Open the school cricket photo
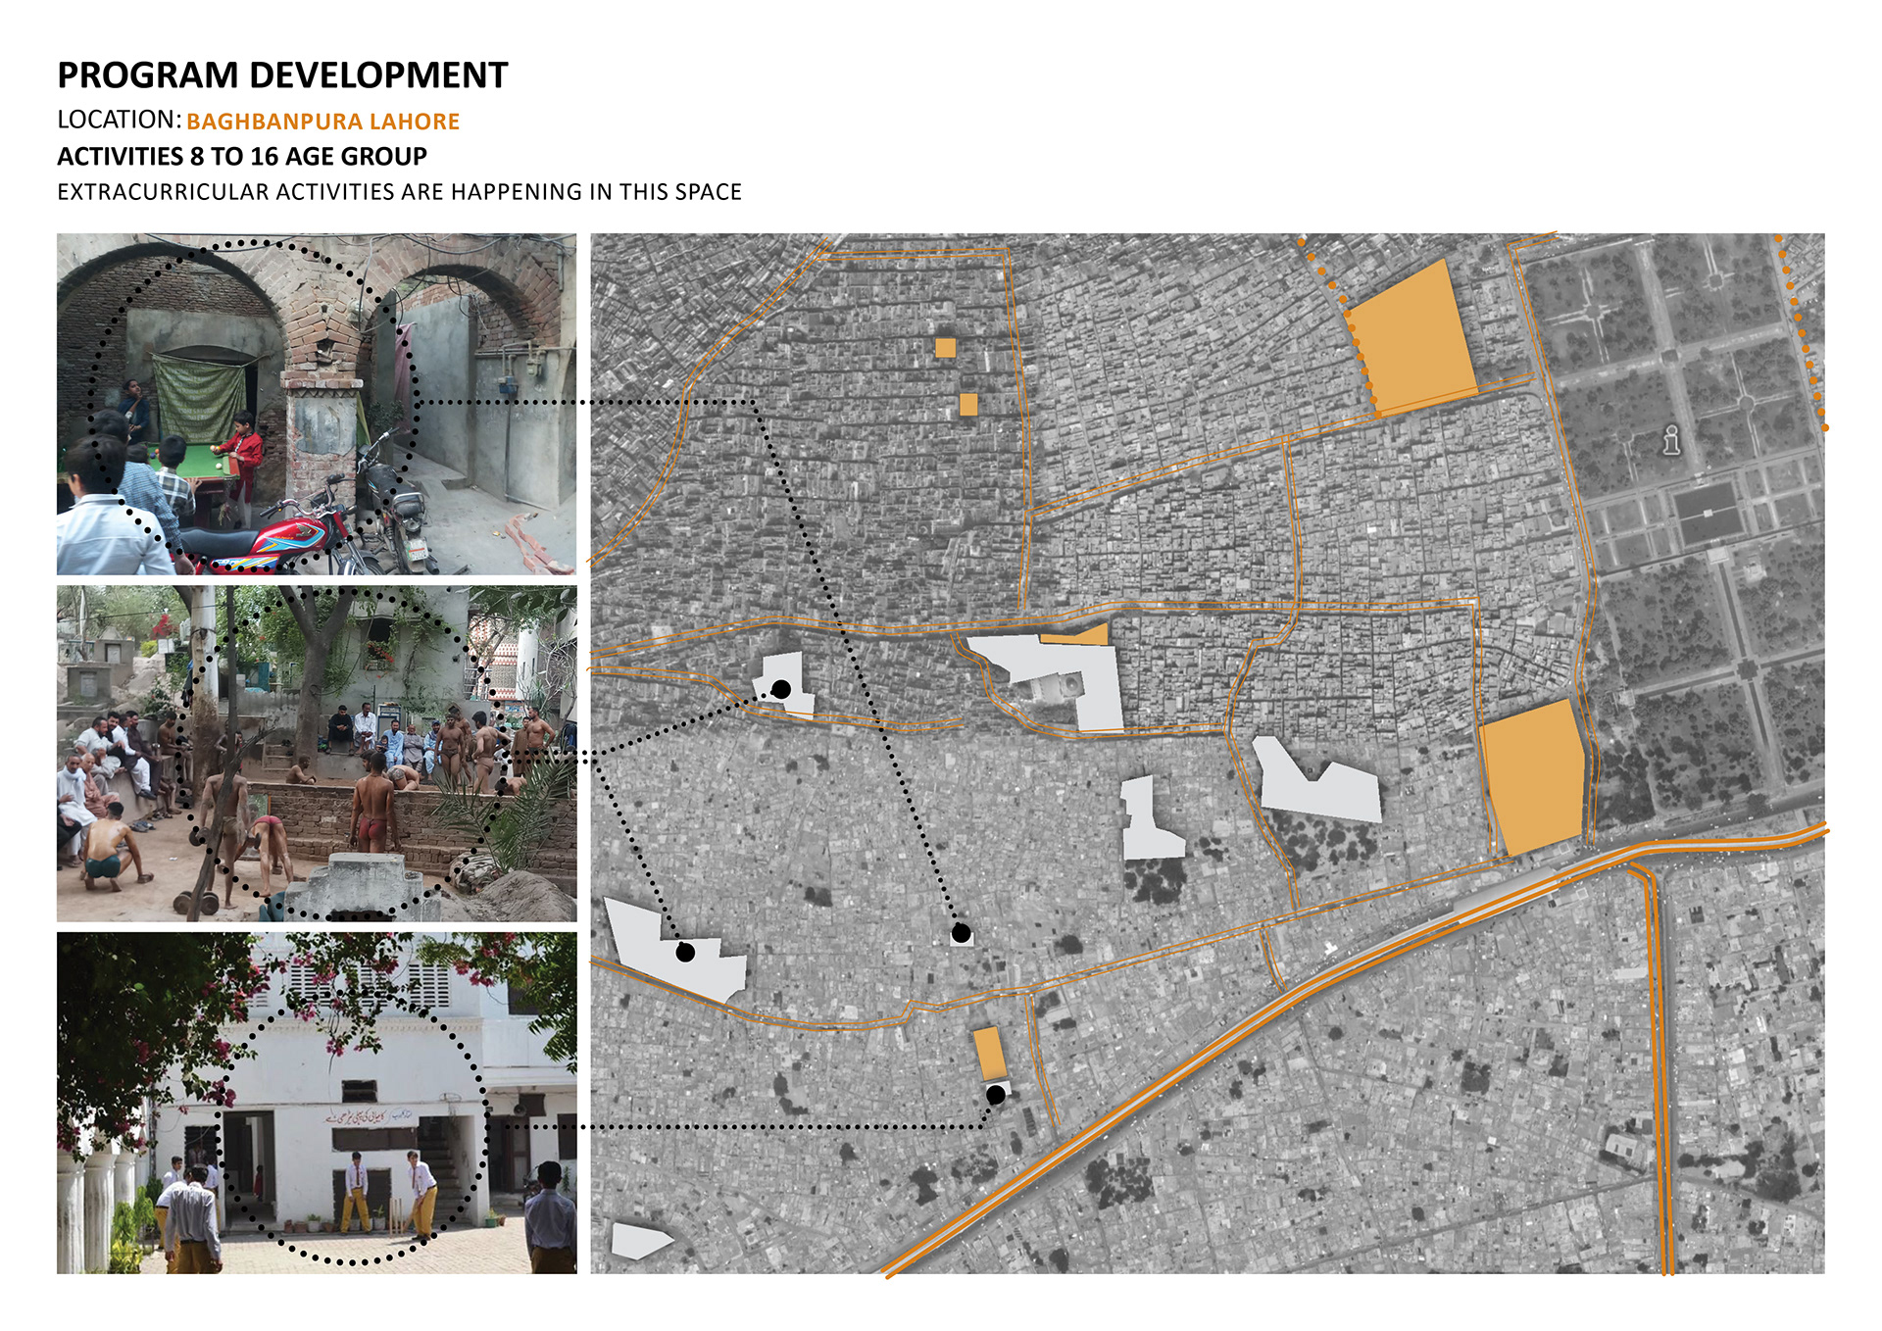The height and width of the screenshot is (1331, 1882). (x=317, y=1103)
